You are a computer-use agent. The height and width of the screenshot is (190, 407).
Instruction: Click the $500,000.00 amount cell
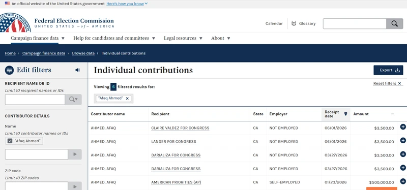(x=381, y=182)
